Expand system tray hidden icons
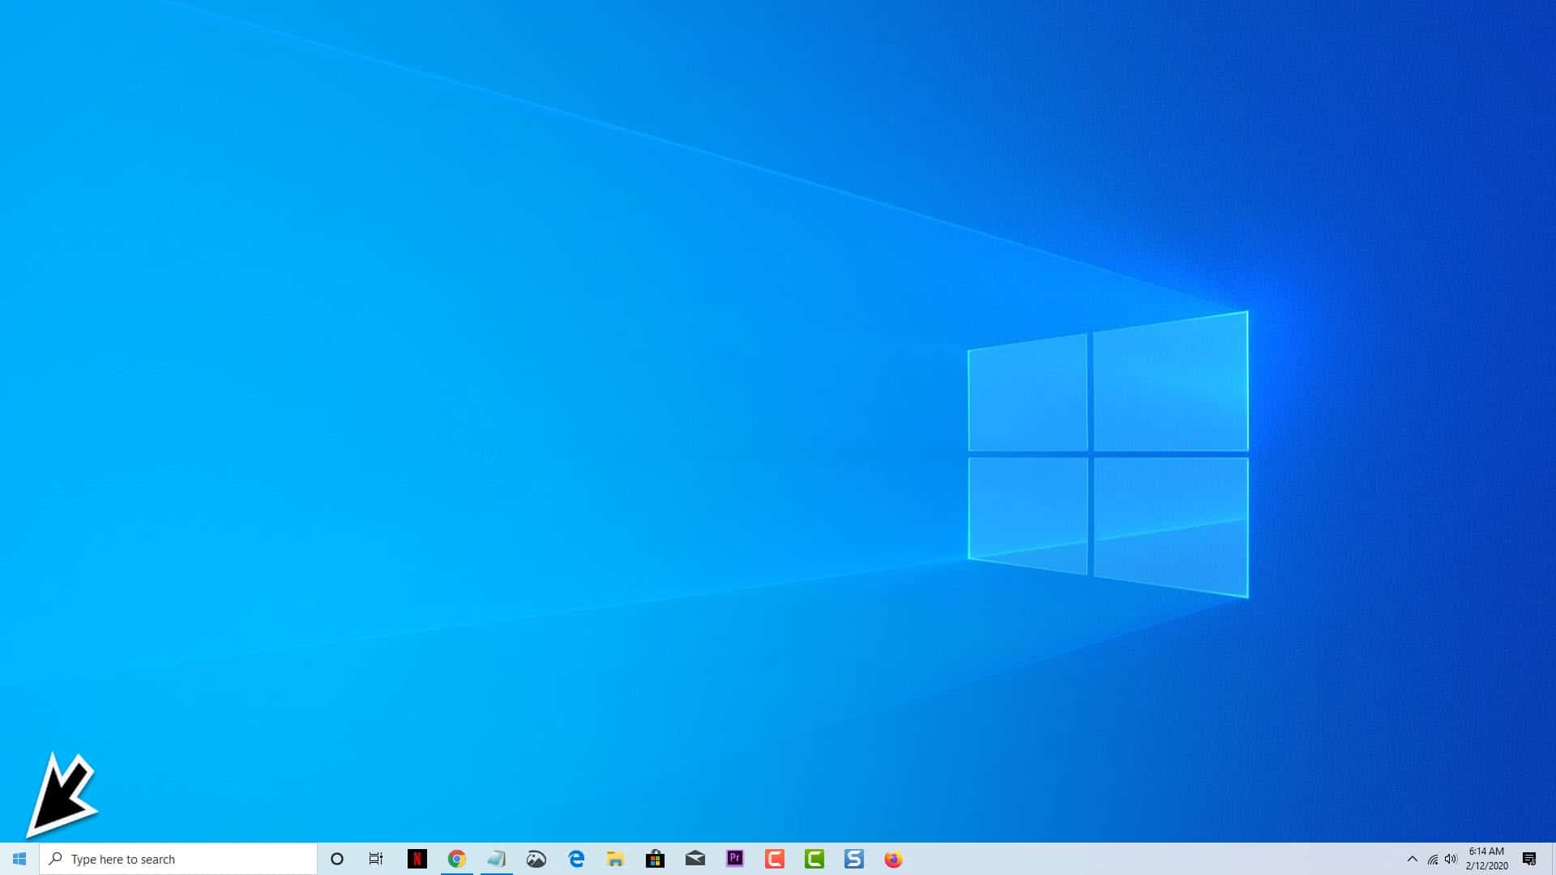The width and height of the screenshot is (1556, 875). coord(1413,858)
